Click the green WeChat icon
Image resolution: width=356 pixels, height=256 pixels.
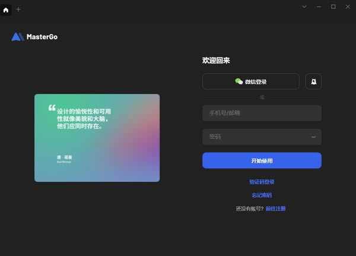point(239,81)
